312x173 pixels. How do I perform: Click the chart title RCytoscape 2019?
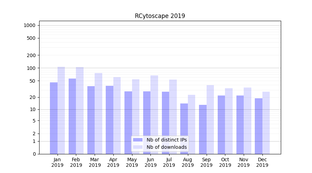pyautogui.click(x=160, y=16)
